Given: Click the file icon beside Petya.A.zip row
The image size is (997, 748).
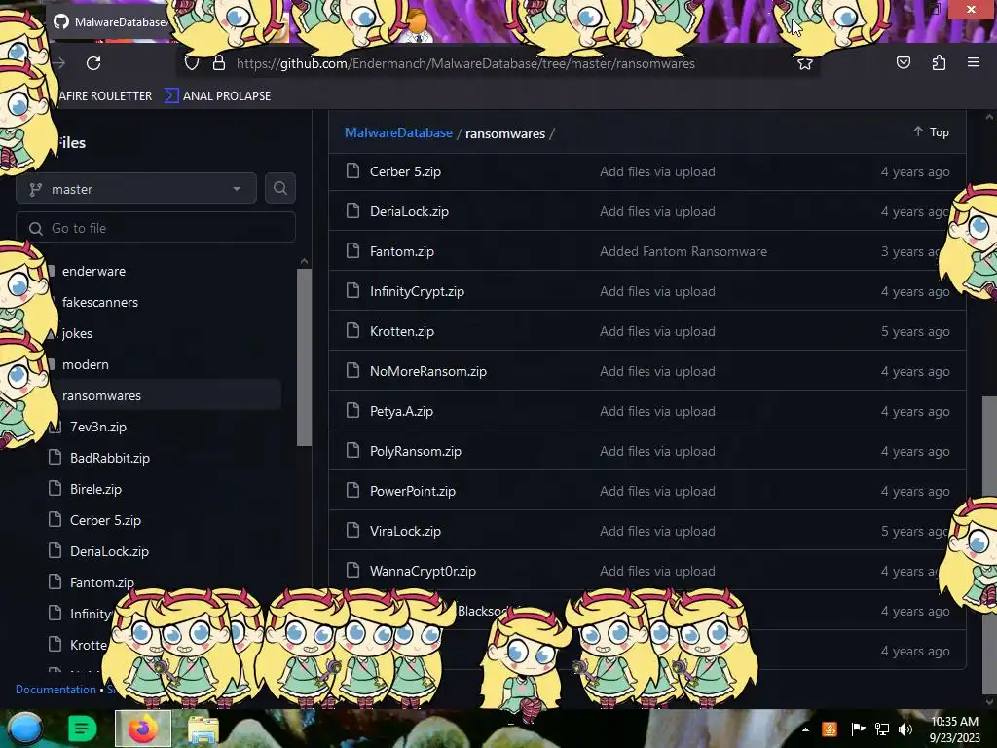Looking at the screenshot, I should (x=352, y=410).
